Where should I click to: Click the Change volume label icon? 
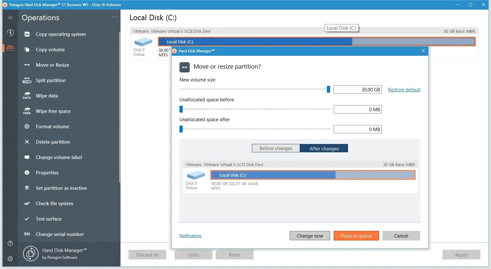pyautogui.click(x=27, y=157)
